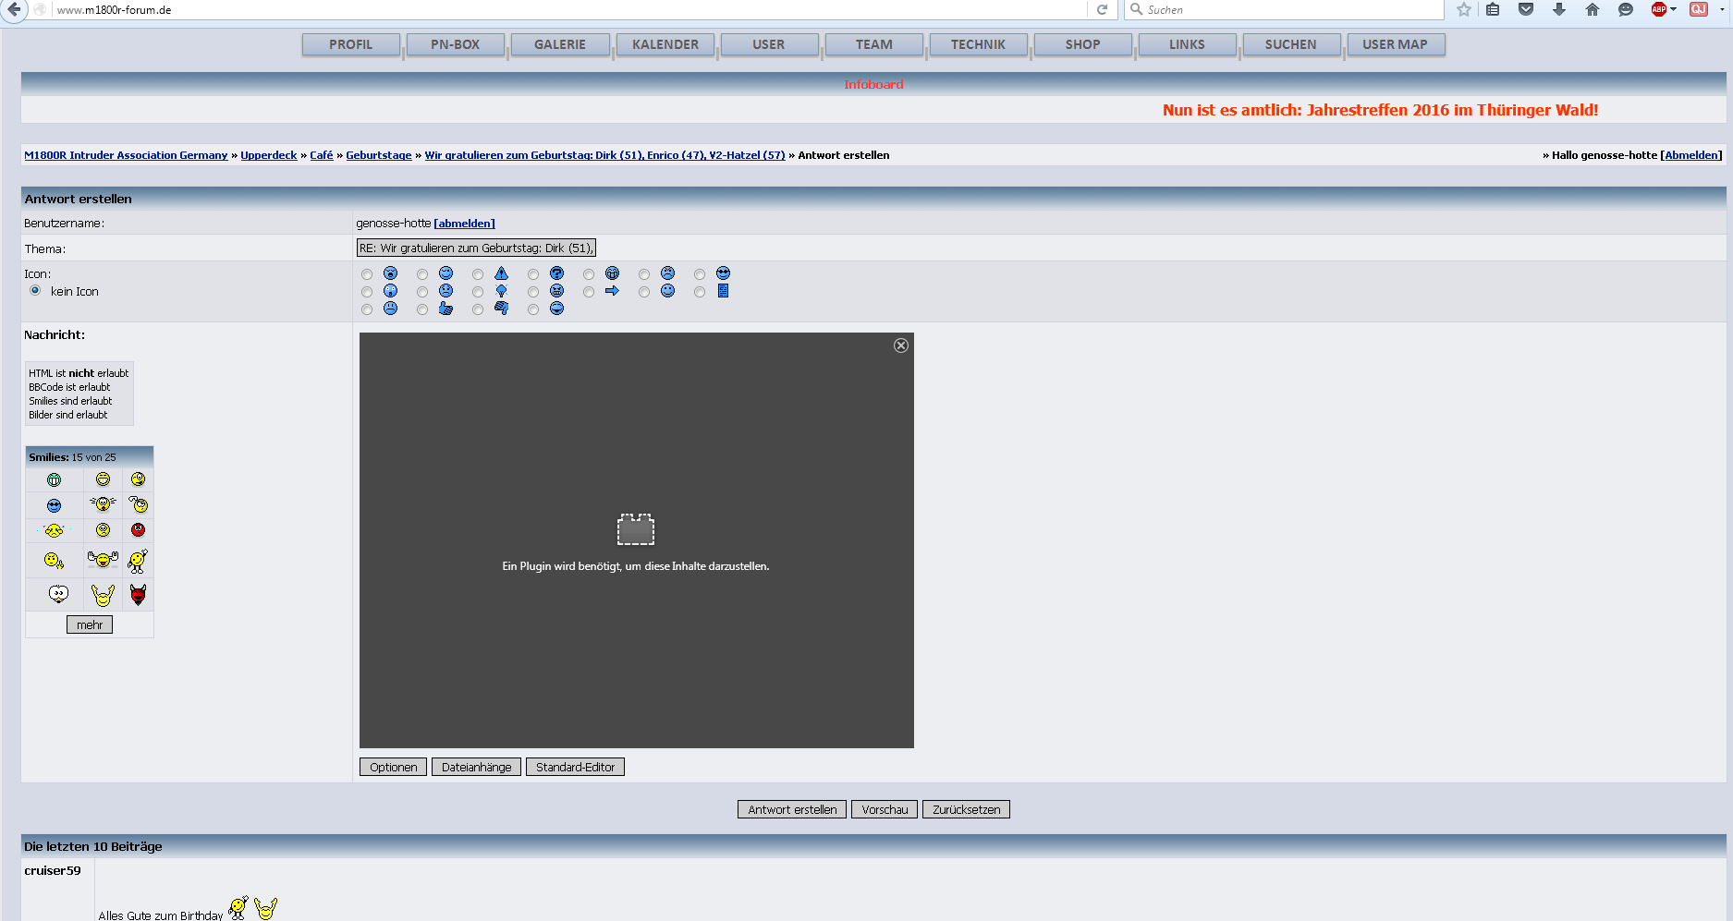Focus the browser Suchen search box
The height and width of the screenshot is (921, 1733).
tap(1285, 10)
